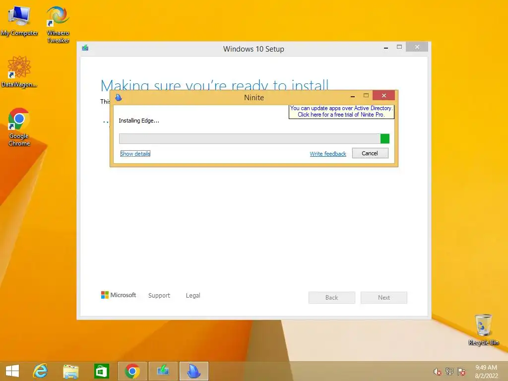Click the Ninite installation progress bar
The height and width of the screenshot is (381, 508).
254,139
